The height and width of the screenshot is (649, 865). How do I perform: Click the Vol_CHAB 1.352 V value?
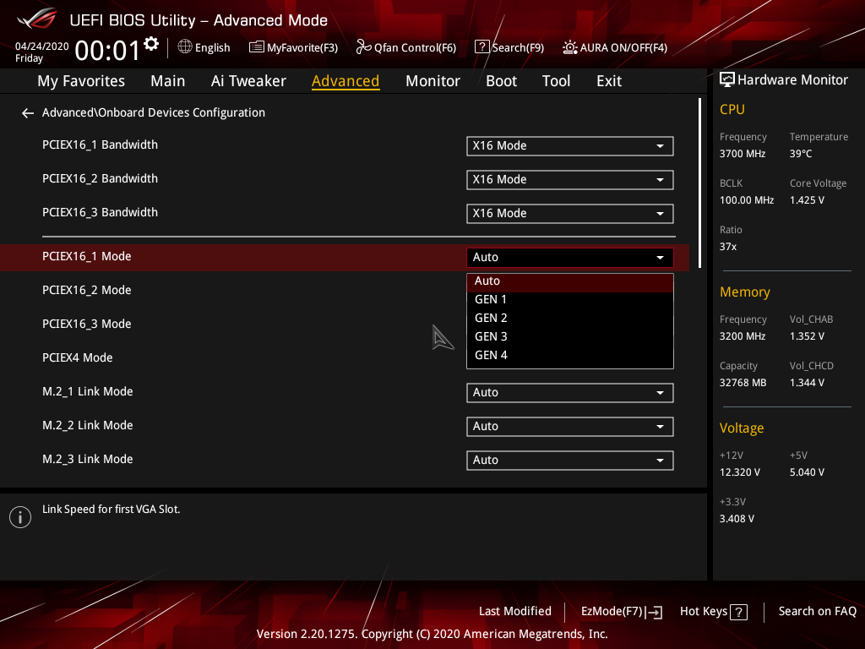pyautogui.click(x=807, y=336)
